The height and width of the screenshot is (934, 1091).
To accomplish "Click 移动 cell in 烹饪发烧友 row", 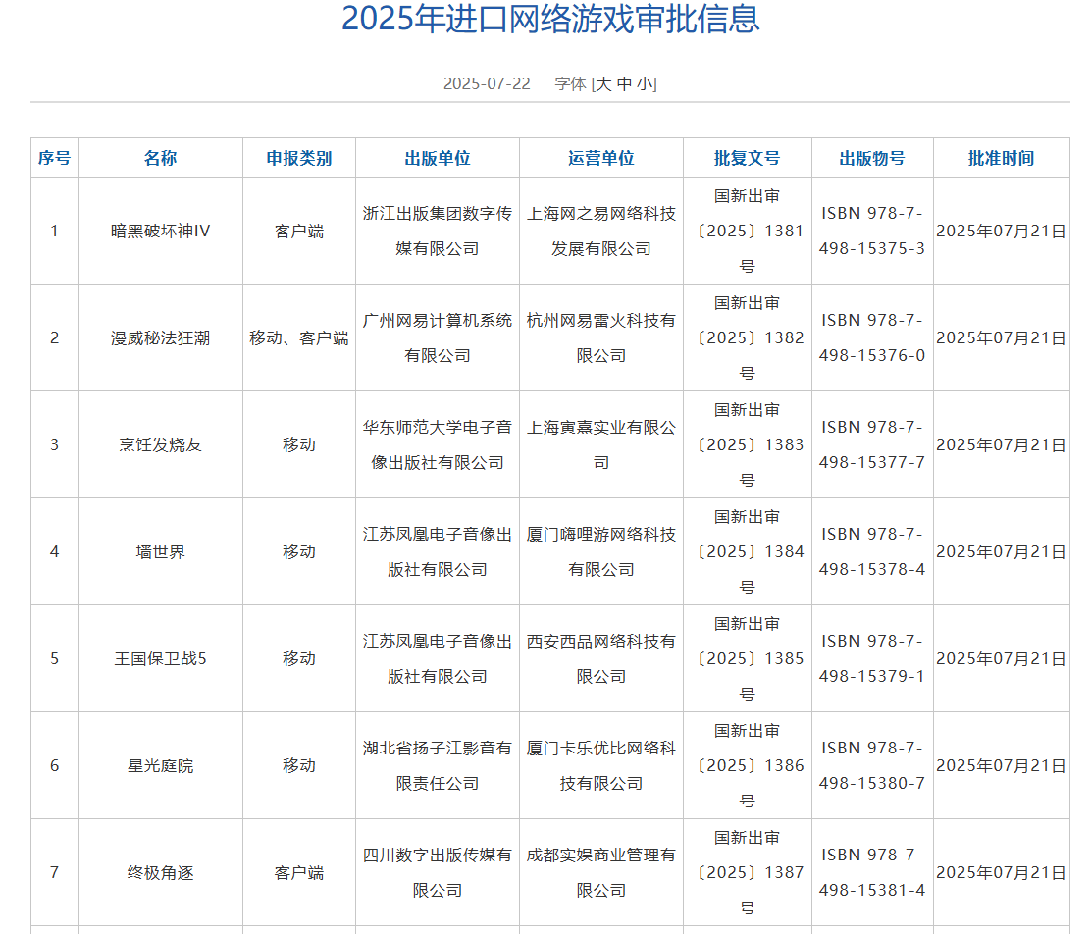I will (x=299, y=444).
